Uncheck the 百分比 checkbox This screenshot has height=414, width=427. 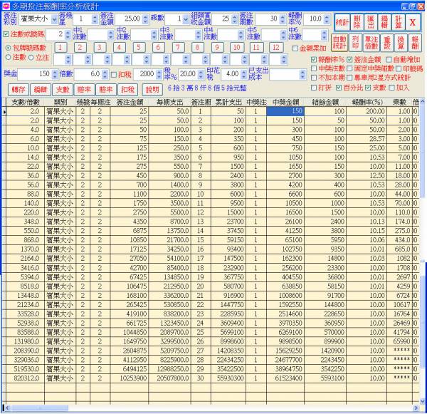[x=339, y=88]
